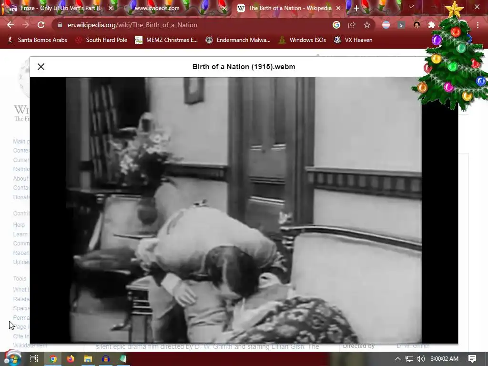Share this page using the share icon
This screenshot has height=366, width=488.
[352, 25]
